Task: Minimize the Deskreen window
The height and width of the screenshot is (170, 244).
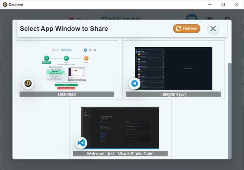Action: pyautogui.click(x=210, y=5)
